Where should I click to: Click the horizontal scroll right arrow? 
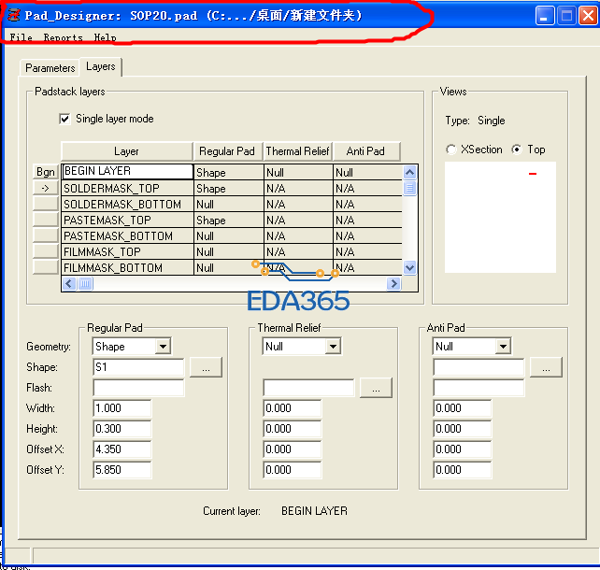click(393, 283)
